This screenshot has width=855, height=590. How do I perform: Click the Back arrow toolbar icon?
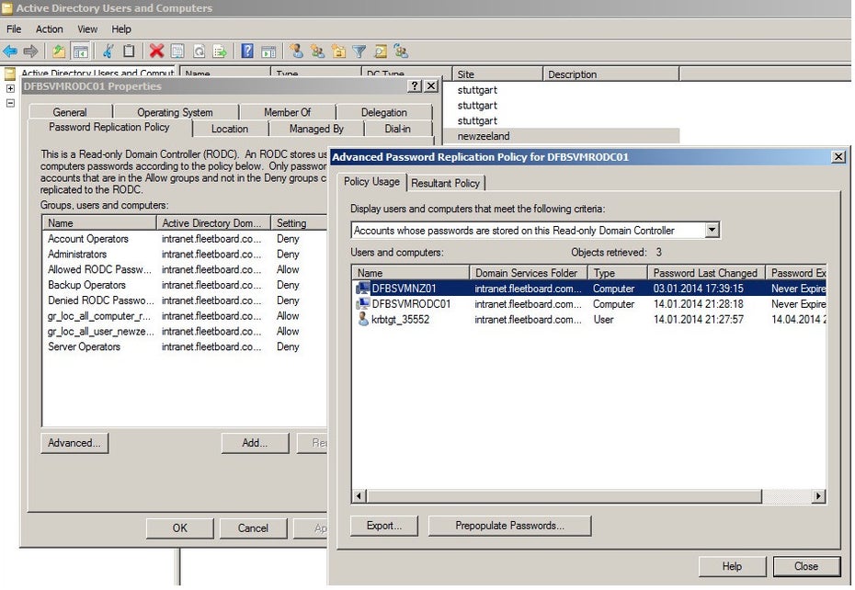pyautogui.click(x=10, y=51)
